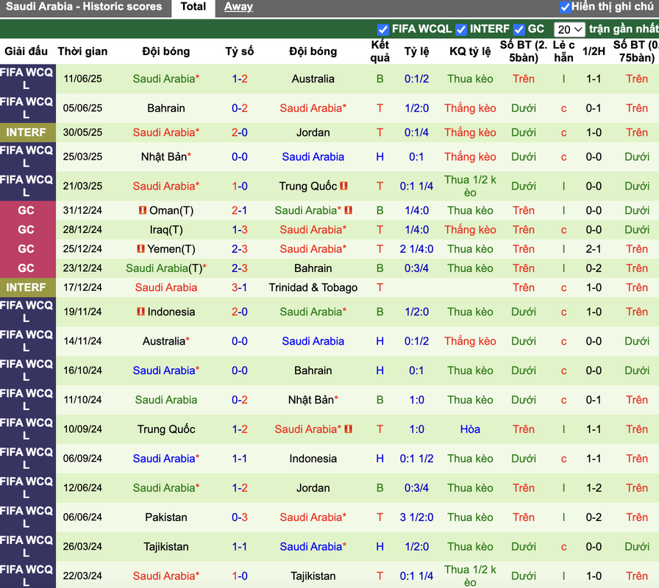659x588 pixels.
Task: Click the Kết quả column header
Action: click(x=380, y=51)
